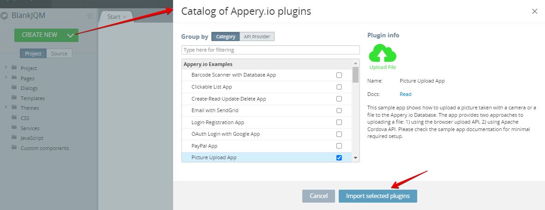Click the plugin list scrollbar thumb

click(x=355, y=74)
